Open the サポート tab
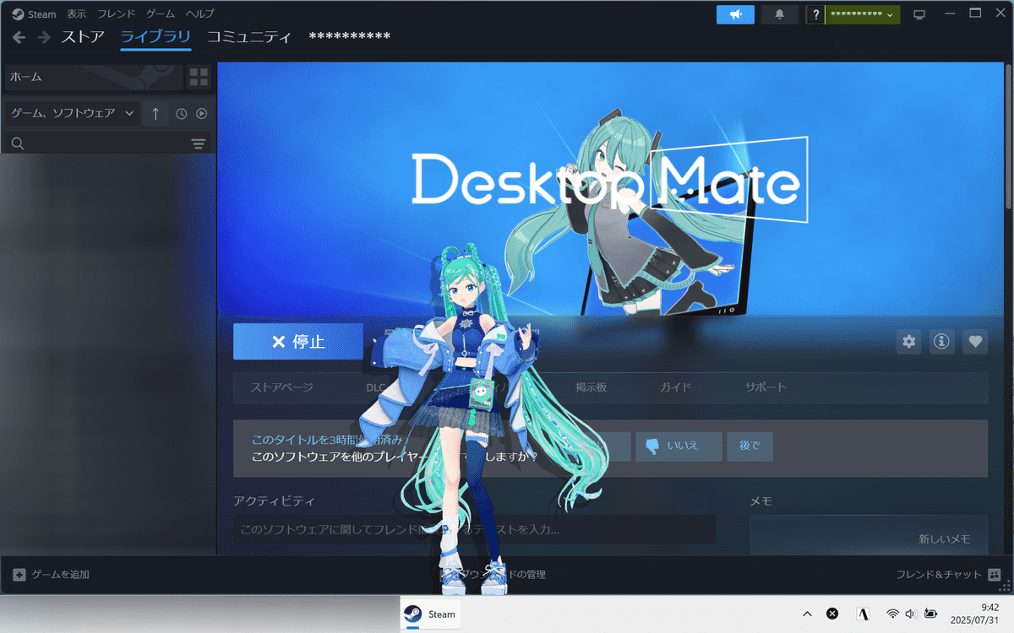This screenshot has height=633, width=1014. pyautogui.click(x=766, y=387)
